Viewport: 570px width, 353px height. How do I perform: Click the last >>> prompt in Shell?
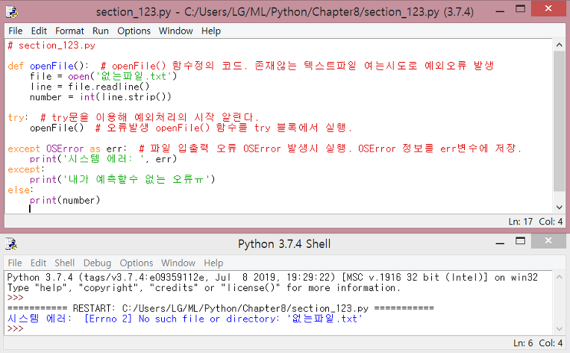[15, 328]
